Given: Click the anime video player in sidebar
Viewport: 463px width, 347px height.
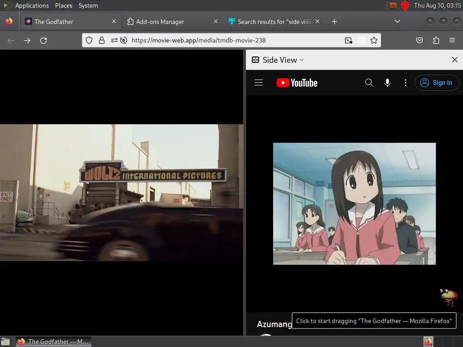Looking at the screenshot, I should point(354,204).
